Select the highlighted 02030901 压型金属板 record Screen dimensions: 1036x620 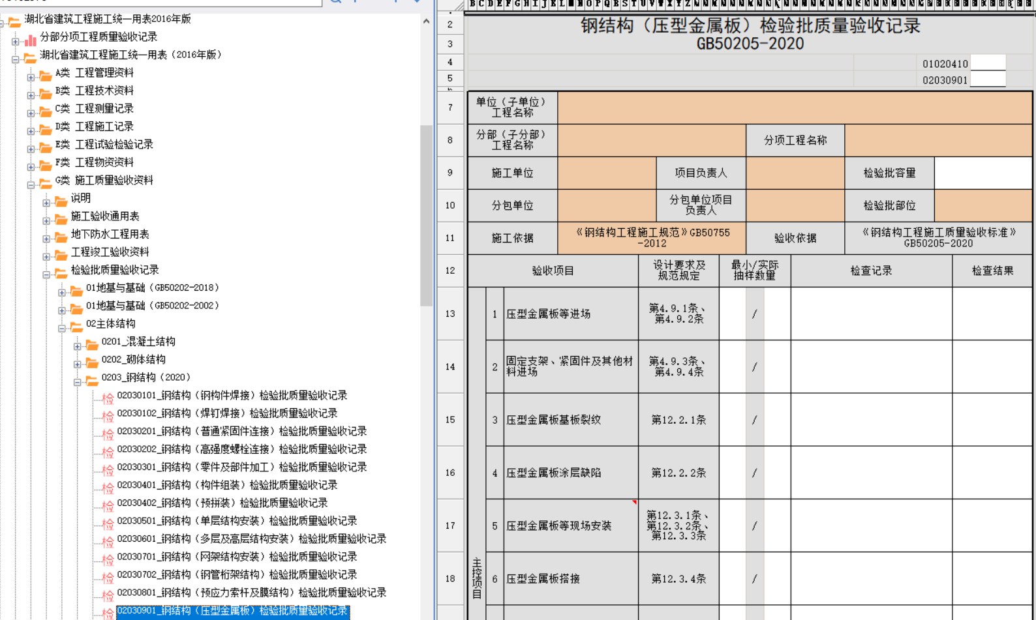[233, 611]
